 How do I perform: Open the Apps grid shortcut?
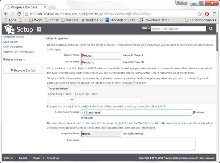[x=10, y=20]
